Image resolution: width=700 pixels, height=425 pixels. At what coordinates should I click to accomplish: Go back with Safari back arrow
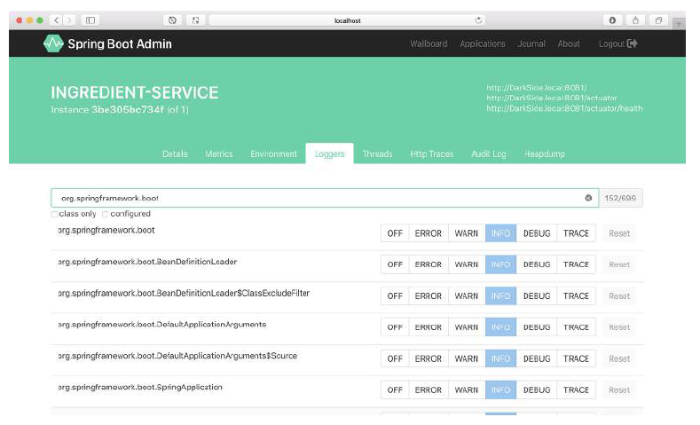pyautogui.click(x=56, y=20)
